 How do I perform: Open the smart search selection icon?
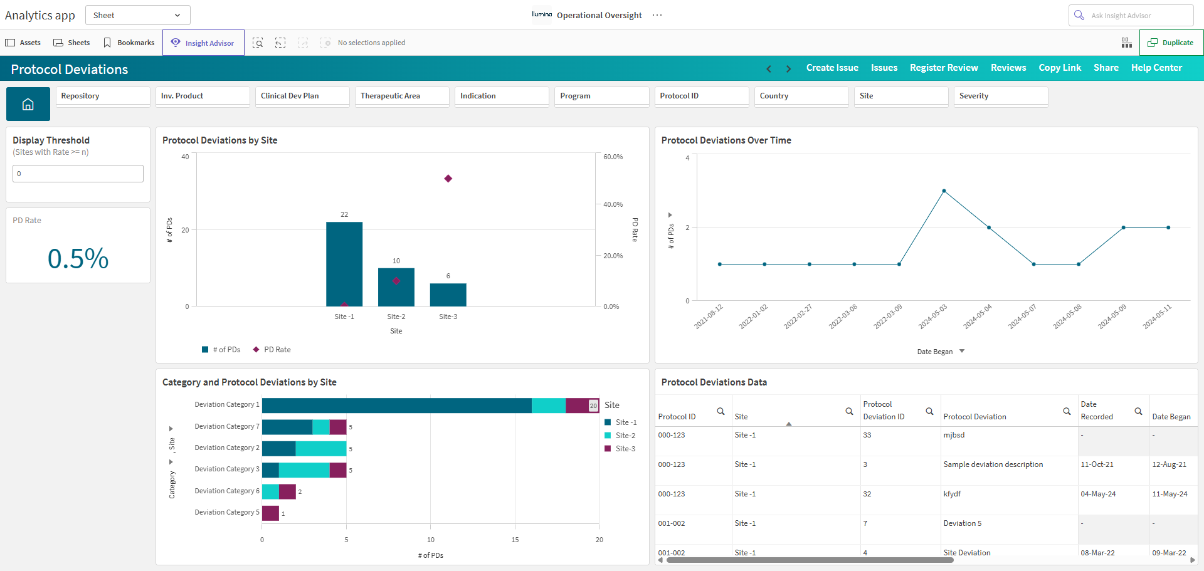(258, 43)
